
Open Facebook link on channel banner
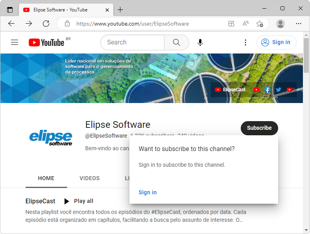[x=268, y=90]
